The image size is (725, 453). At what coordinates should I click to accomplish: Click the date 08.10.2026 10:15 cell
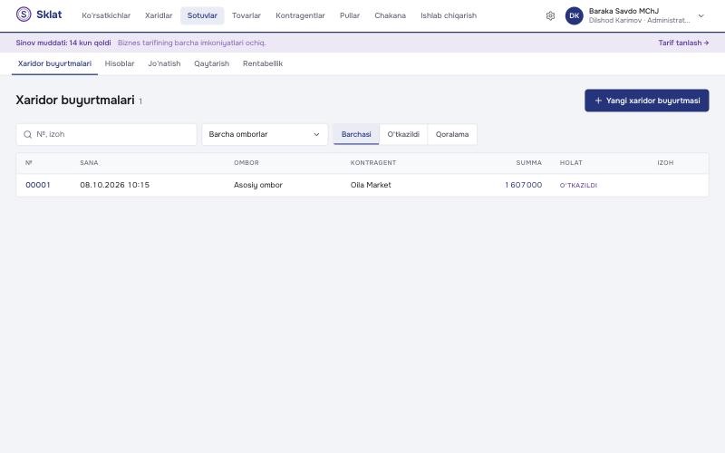[x=115, y=185]
